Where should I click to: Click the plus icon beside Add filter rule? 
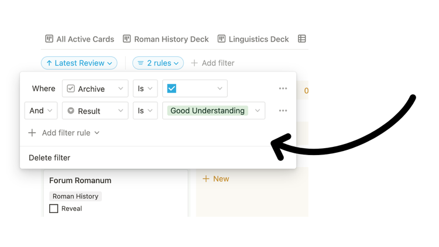32,133
